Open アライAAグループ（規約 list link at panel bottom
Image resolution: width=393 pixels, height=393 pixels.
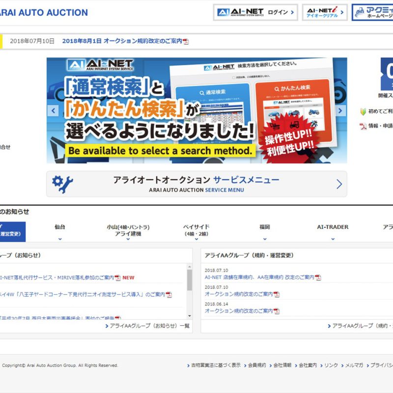click(361, 326)
